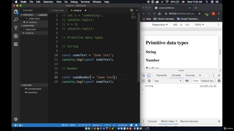The image size is (234, 131).
Task: Open the Remote devices drawer tab
Action: tap(189, 121)
